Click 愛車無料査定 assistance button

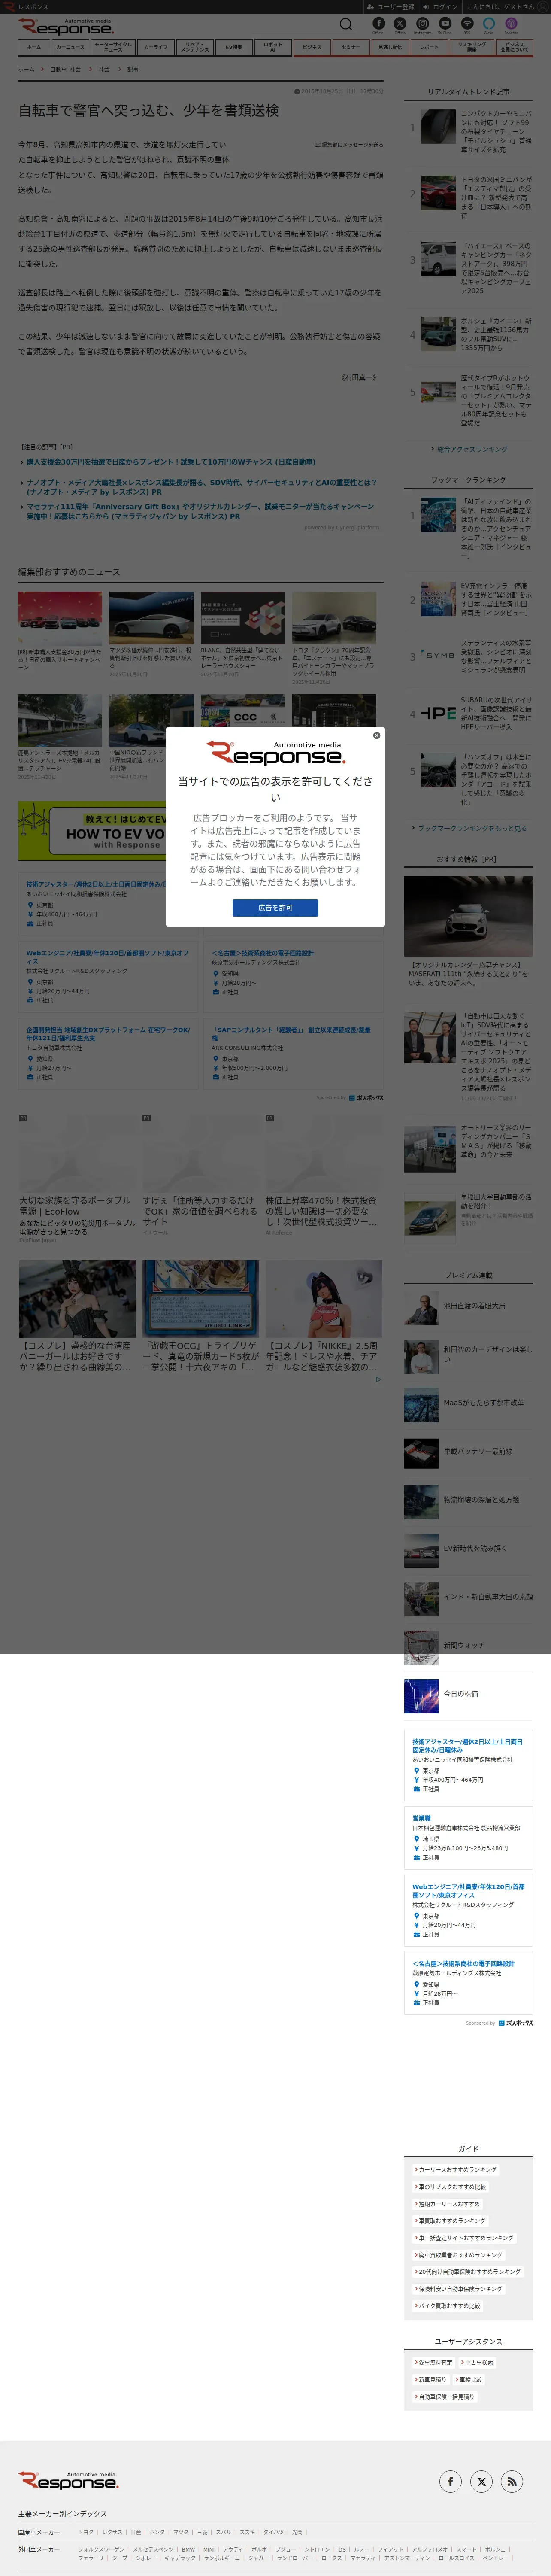point(434,2362)
